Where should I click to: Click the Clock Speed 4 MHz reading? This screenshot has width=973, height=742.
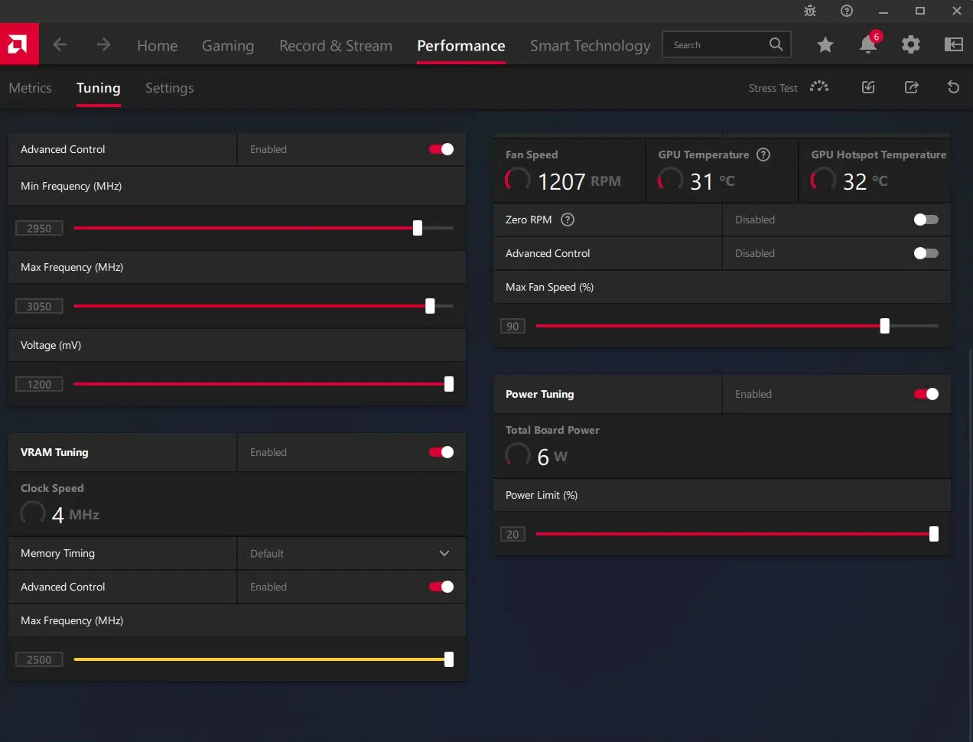tap(60, 514)
